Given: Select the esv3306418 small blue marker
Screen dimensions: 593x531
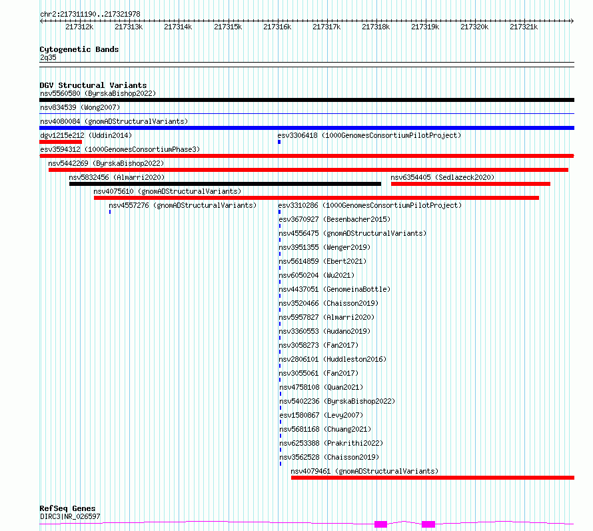Looking at the screenshot, I should click(x=279, y=142).
